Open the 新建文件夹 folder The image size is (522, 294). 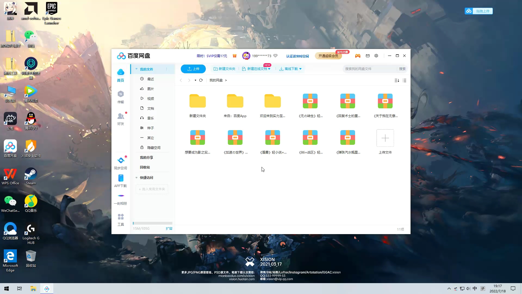[x=198, y=106]
